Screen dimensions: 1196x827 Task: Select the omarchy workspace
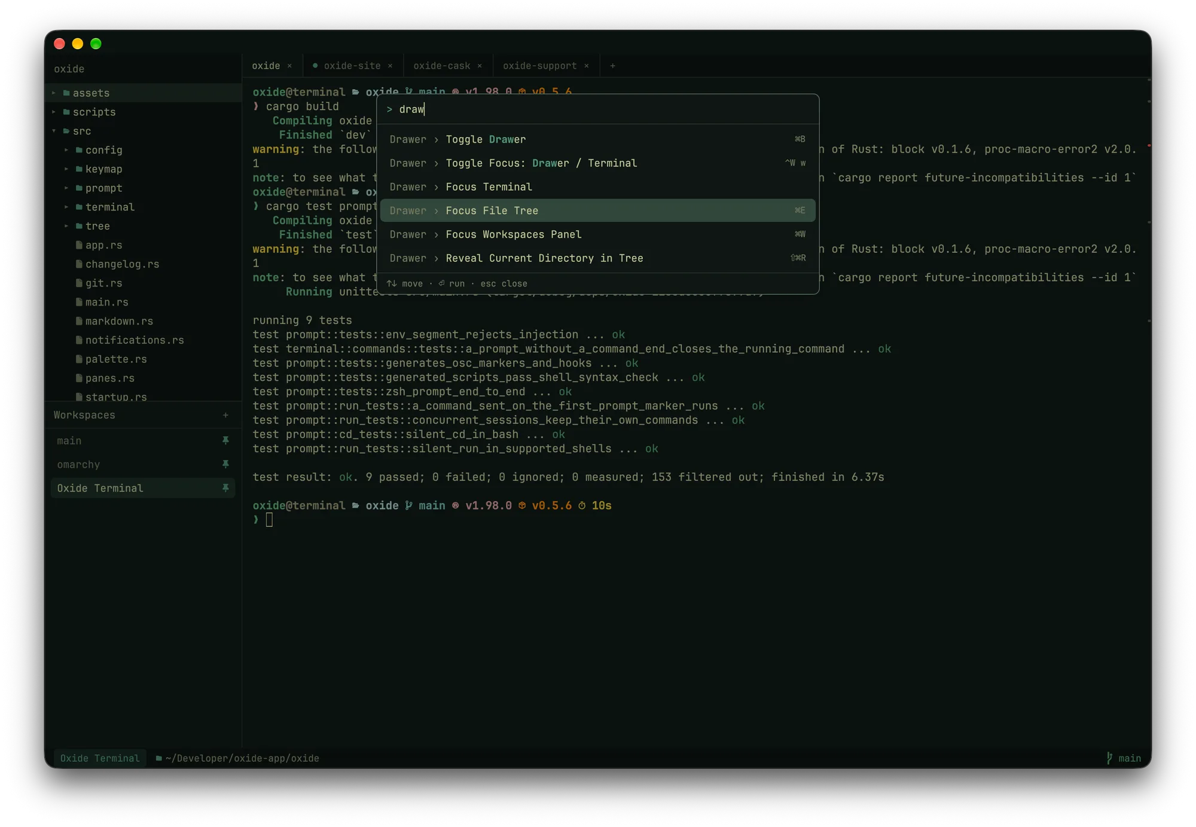coord(143,465)
